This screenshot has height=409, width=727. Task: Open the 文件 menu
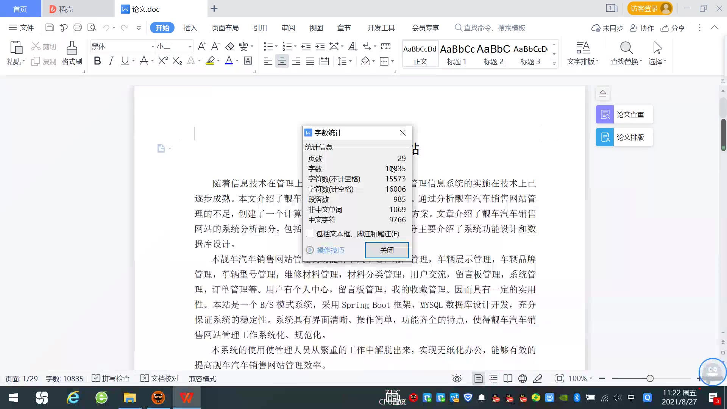[x=21, y=28]
